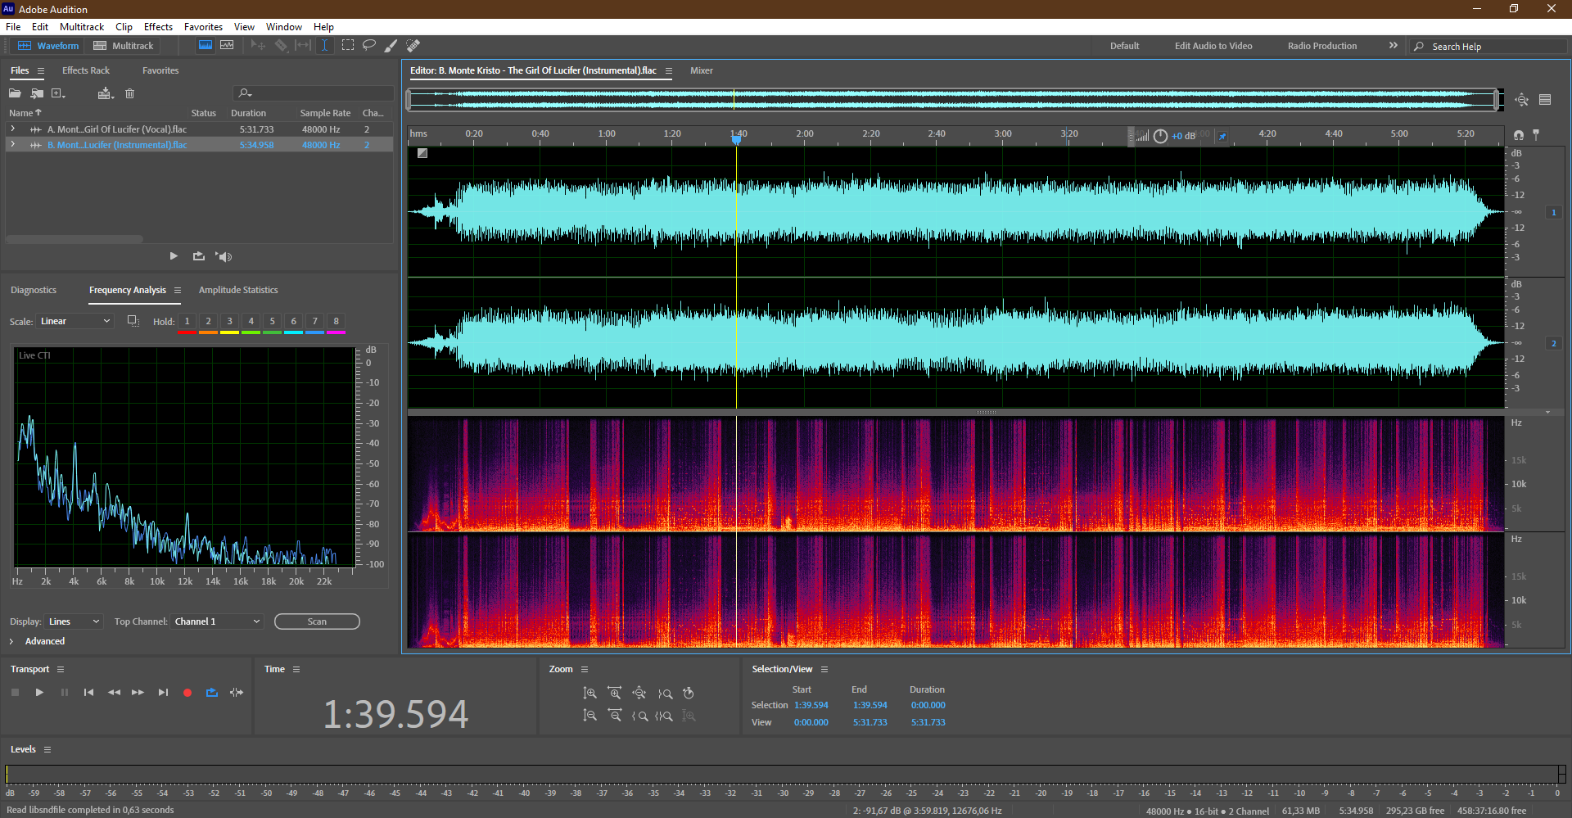Select the Paintbrush Selection tool
Image resolution: width=1572 pixels, height=818 pixels.
coord(391,46)
